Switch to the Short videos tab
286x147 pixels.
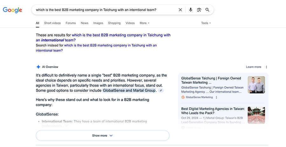tap(52, 23)
